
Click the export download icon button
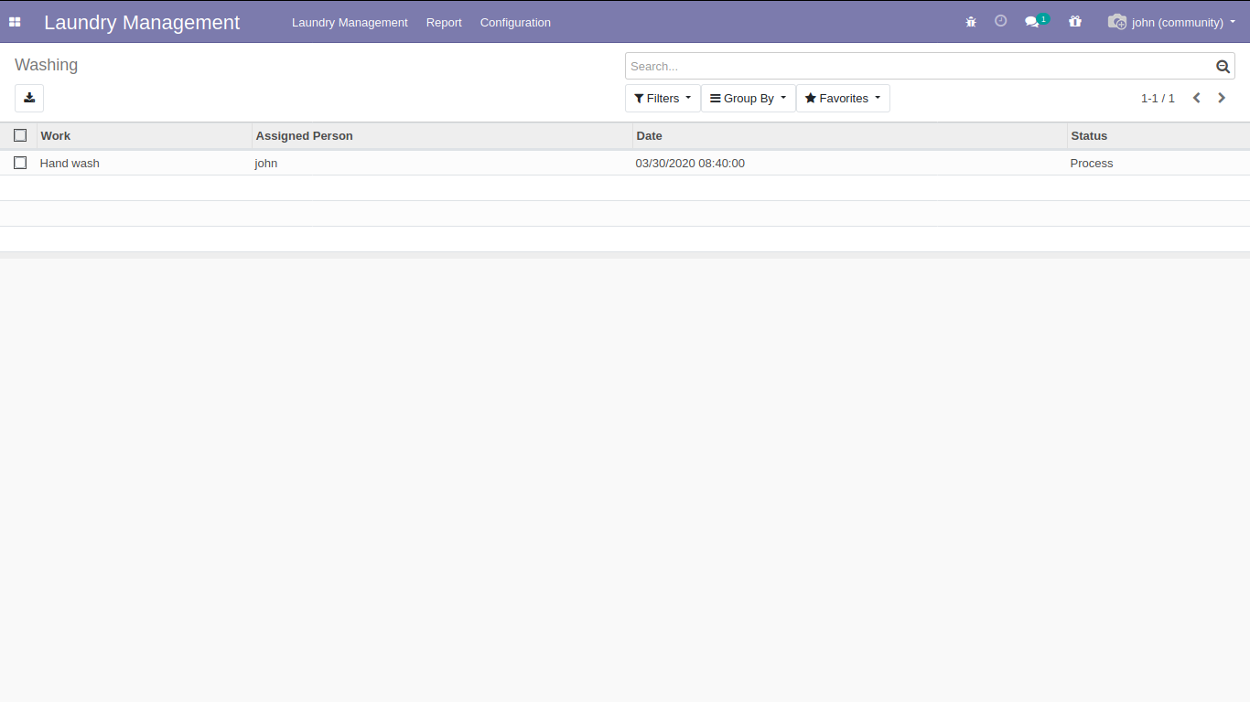pos(29,98)
